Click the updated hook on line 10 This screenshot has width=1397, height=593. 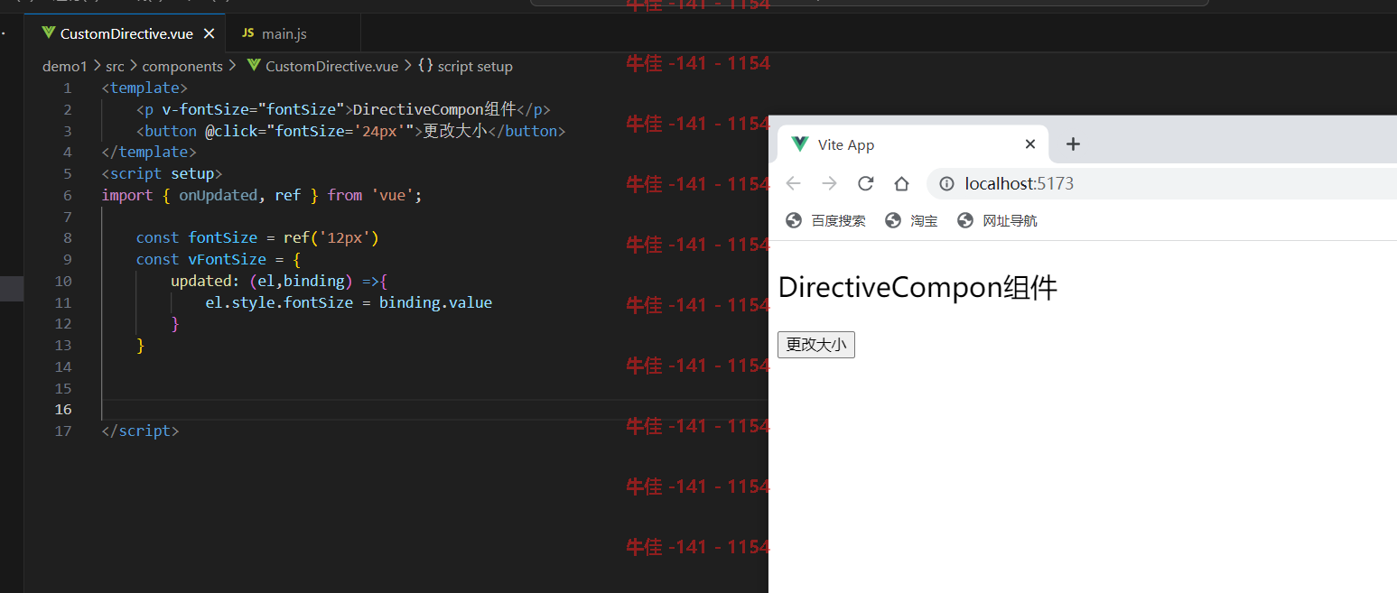(200, 281)
